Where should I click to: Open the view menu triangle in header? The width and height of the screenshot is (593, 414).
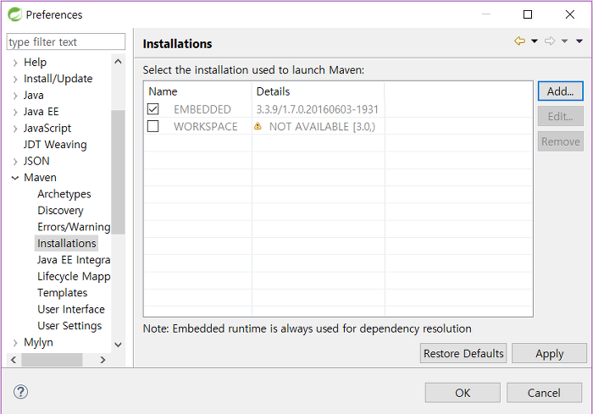tap(579, 41)
